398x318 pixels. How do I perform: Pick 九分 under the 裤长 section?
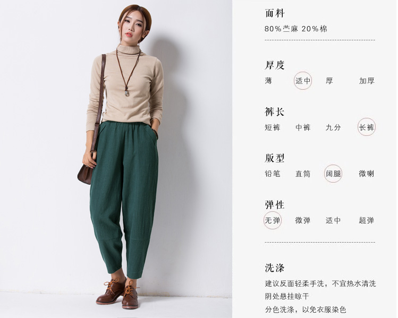333,127
